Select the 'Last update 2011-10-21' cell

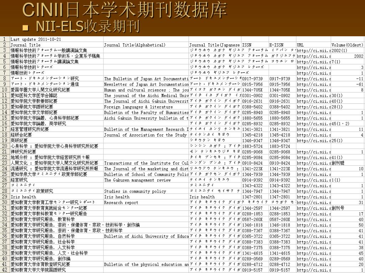click(x=57, y=39)
